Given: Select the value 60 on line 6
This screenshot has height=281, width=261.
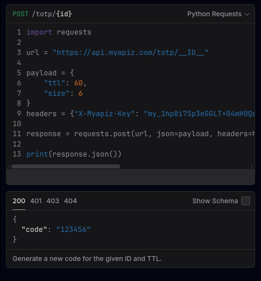Looking at the screenshot, I should [78, 83].
